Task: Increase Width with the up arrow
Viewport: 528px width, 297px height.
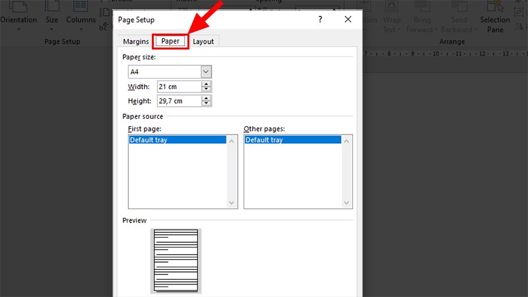Action: [x=207, y=84]
